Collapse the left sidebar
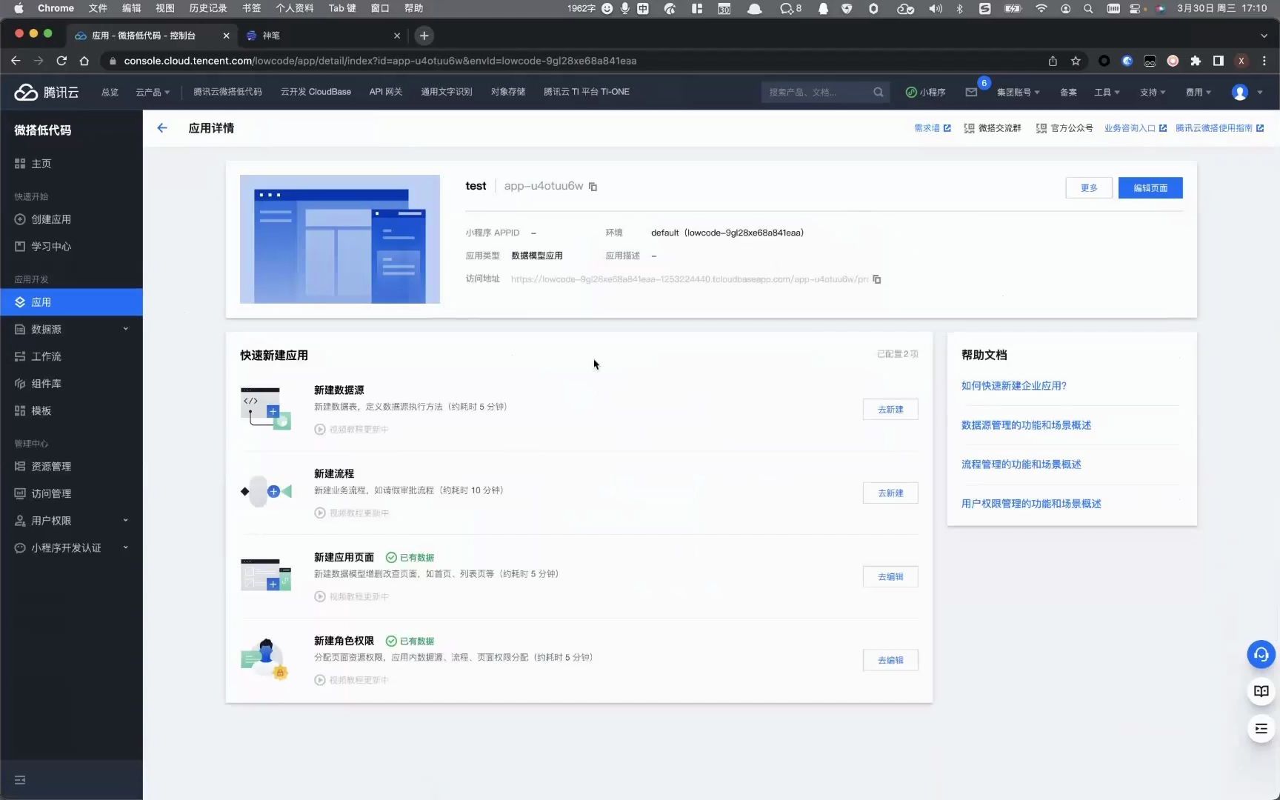 click(20, 780)
